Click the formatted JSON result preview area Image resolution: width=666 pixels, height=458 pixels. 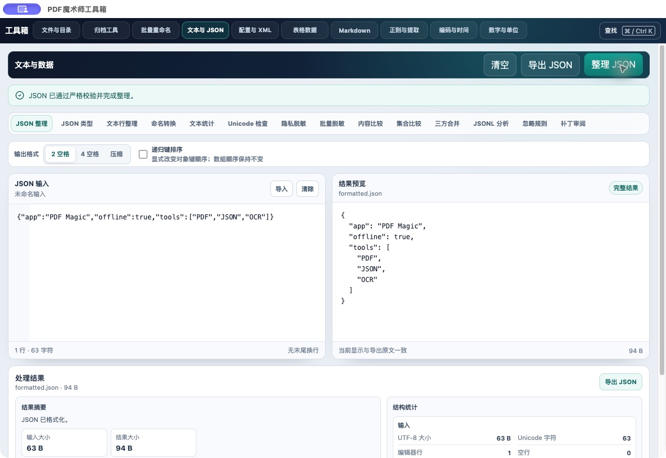point(490,272)
